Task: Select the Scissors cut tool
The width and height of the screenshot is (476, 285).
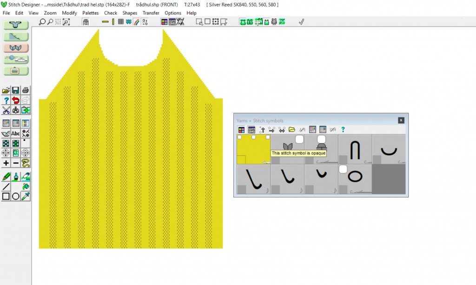Action: pyautogui.click(x=6, y=110)
